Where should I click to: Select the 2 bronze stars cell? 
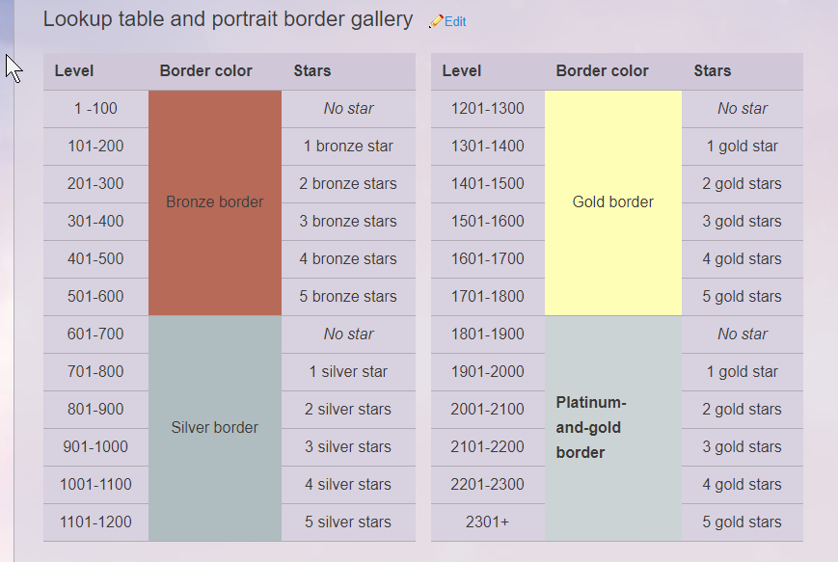[348, 184]
